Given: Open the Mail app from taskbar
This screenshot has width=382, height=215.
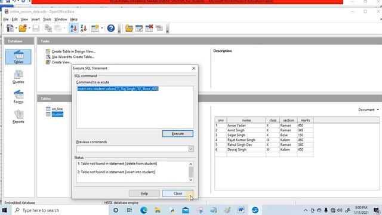Looking at the screenshot, I should [x=186, y=210].
